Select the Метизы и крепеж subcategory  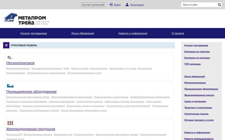coord(80,68)
